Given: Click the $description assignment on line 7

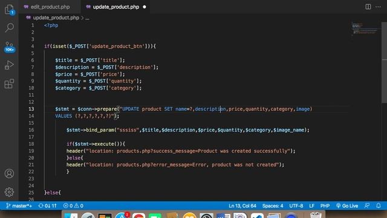Looking at the screenshot, I should (106, 67).
